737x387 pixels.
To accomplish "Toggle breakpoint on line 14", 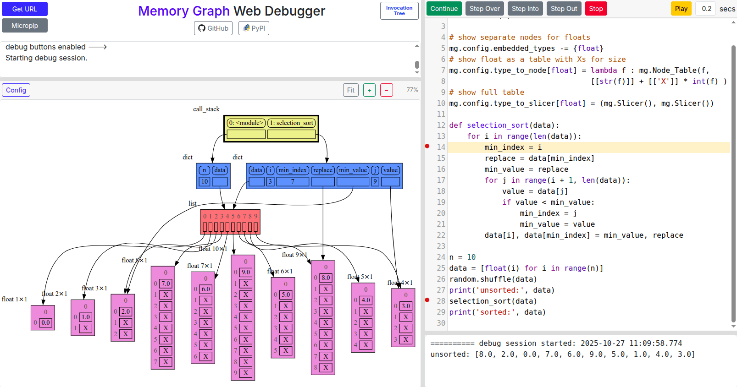I will tap(427, 147).
